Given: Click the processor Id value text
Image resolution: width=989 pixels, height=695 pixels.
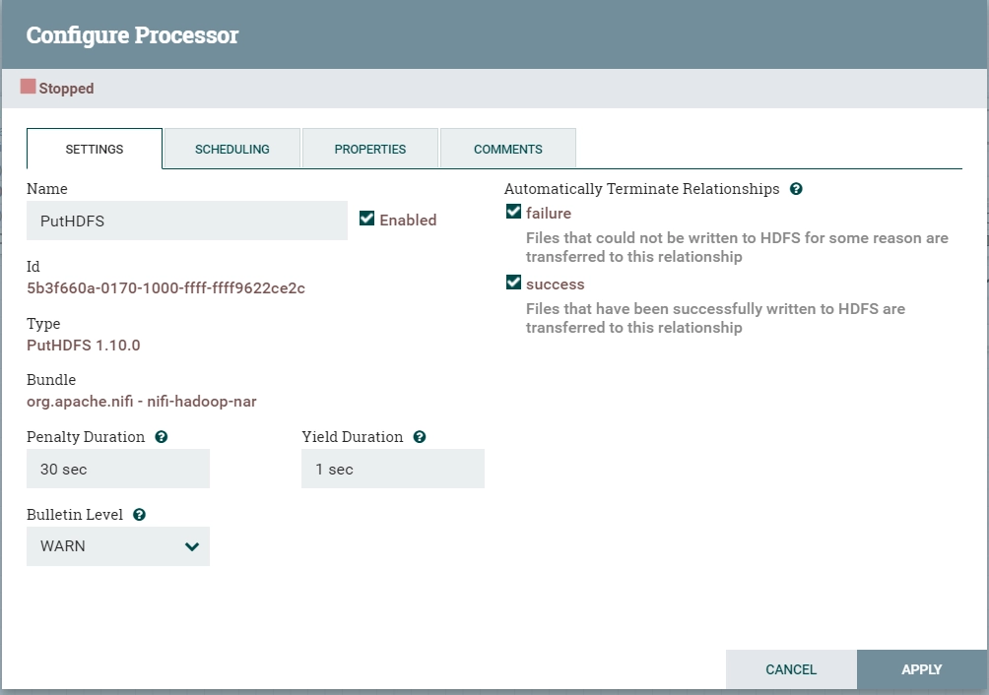Looking at the screenshot, I should (165, 288).
